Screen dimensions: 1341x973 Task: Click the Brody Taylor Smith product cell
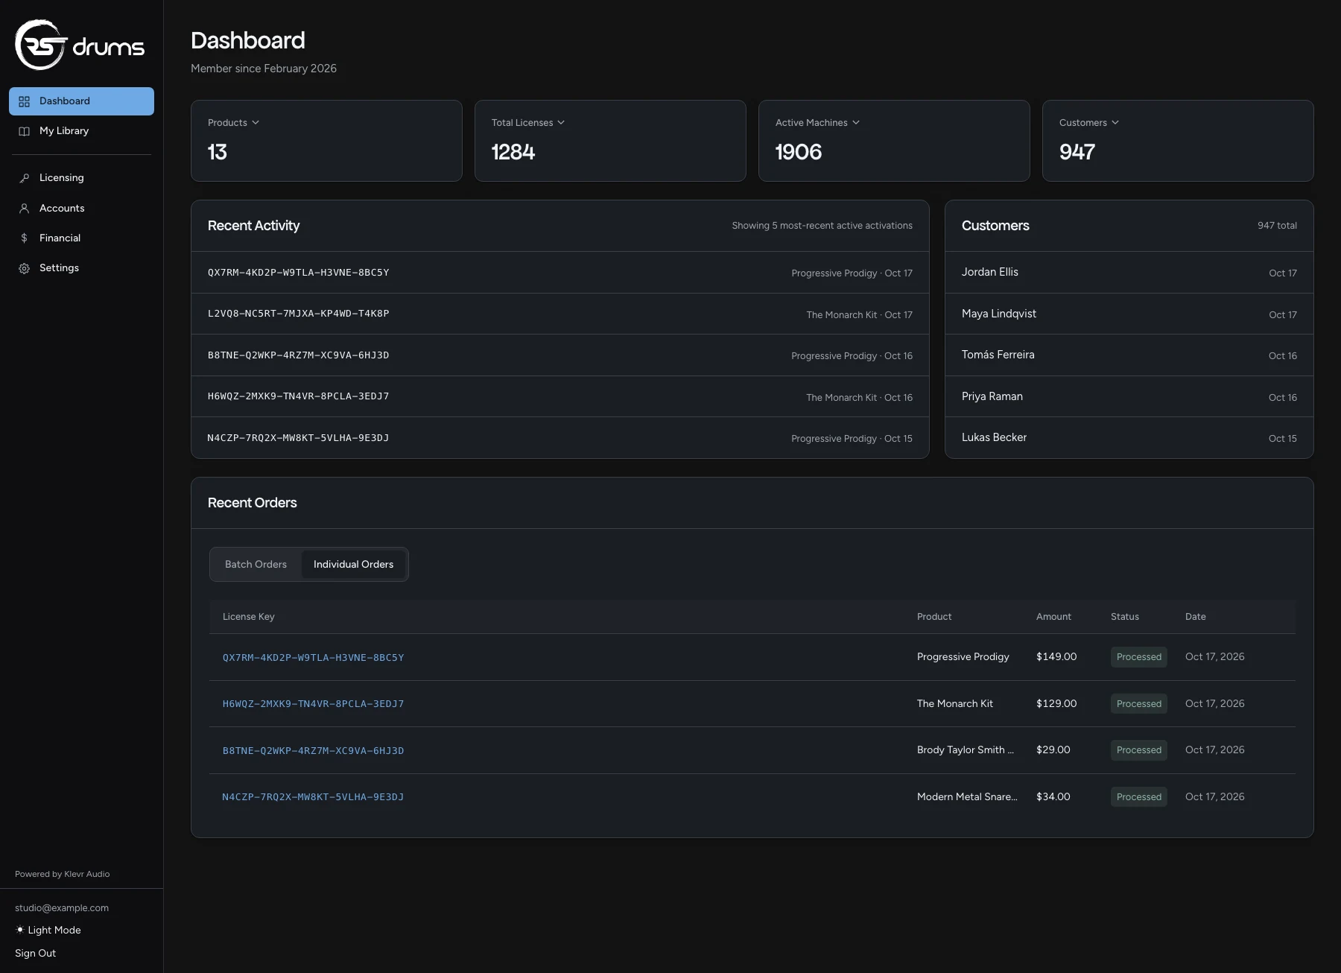click(965, 749)
